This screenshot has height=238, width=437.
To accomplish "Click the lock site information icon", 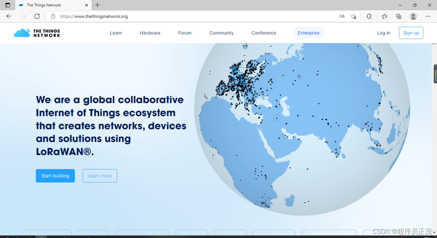I will pos(53,16).
